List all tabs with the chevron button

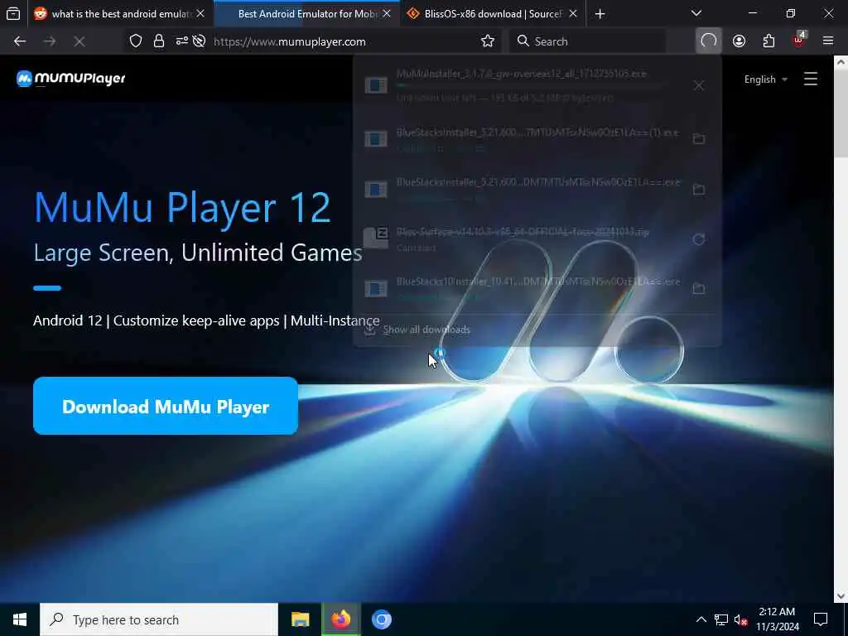pyautogui.click(x=696, y=13)
